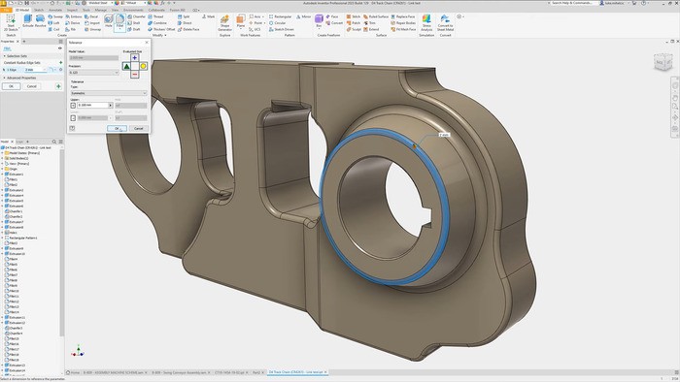Select the Draft tool
680x382 pixels.
pos(134,29)
